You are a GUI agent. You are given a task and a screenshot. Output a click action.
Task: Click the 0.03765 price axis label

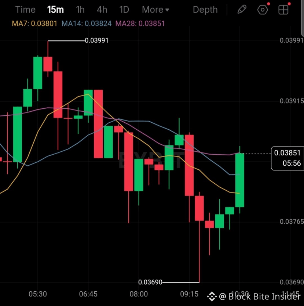[x=292, y=222]
